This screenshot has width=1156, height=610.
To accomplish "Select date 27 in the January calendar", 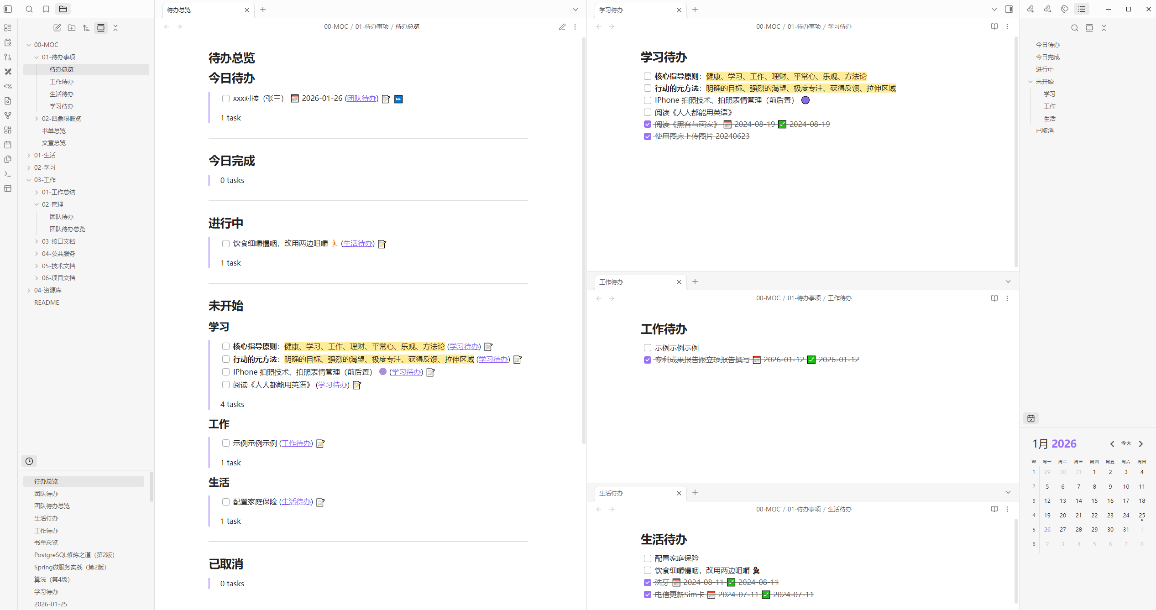I will click(x=1063, y=530).
